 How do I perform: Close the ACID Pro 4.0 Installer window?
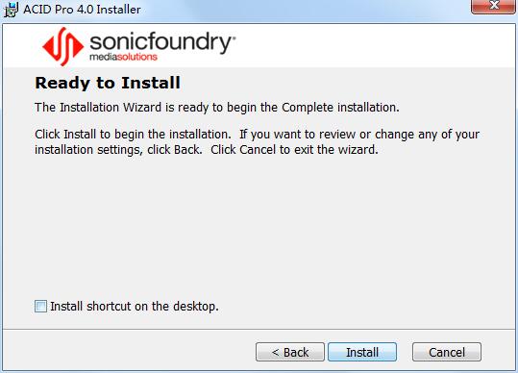pos(494,7)
